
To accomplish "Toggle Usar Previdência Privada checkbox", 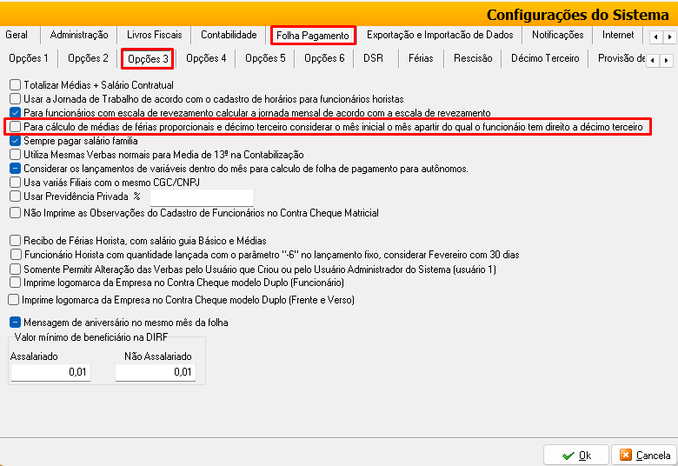I will (16, 196).
